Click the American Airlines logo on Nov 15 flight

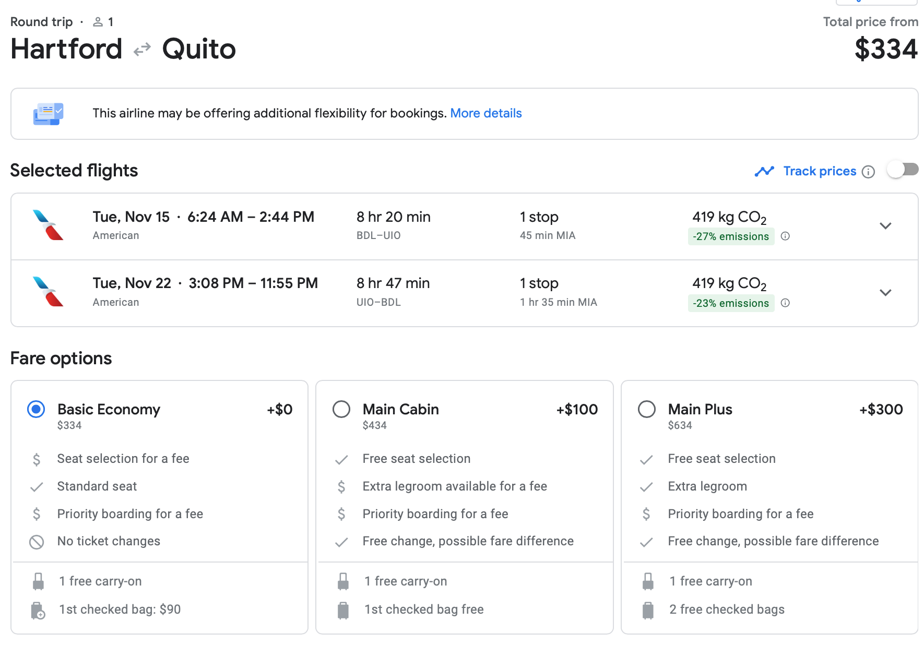48,225
